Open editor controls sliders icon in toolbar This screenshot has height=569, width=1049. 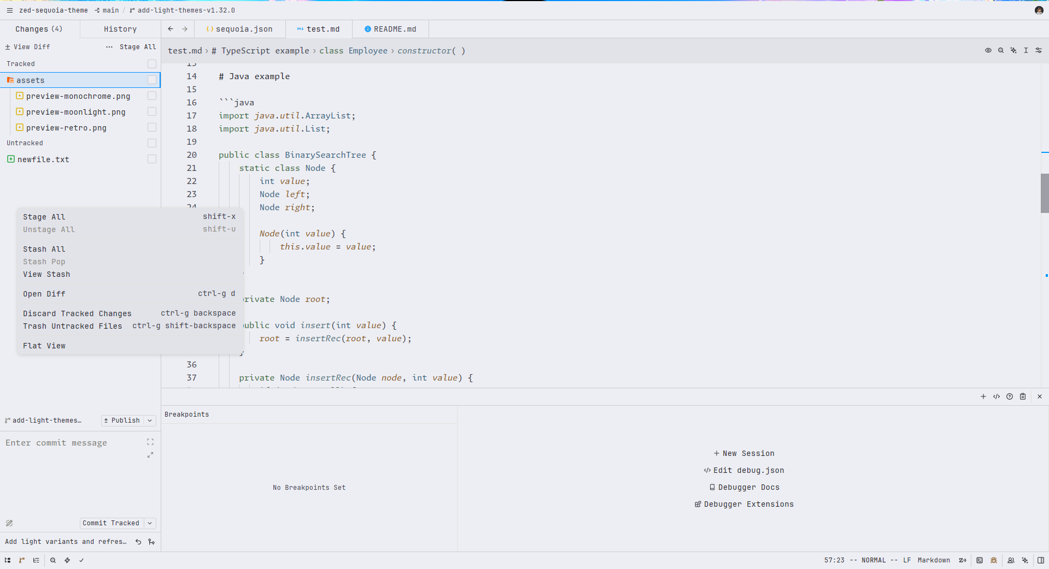point(1039,50)
